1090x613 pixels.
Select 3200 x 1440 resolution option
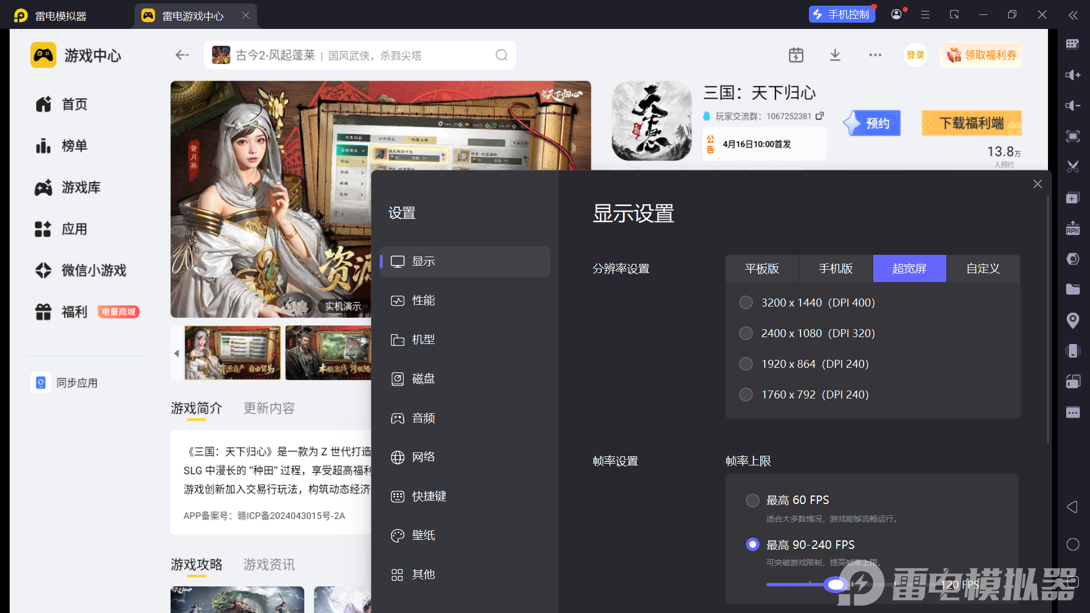tap(746, 303)
